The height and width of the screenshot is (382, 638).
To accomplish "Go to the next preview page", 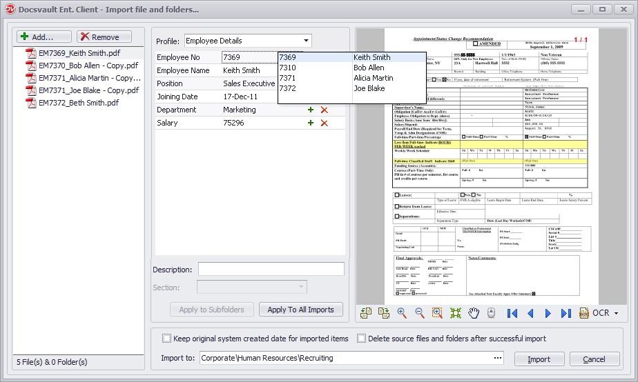I will pos(548,313).
